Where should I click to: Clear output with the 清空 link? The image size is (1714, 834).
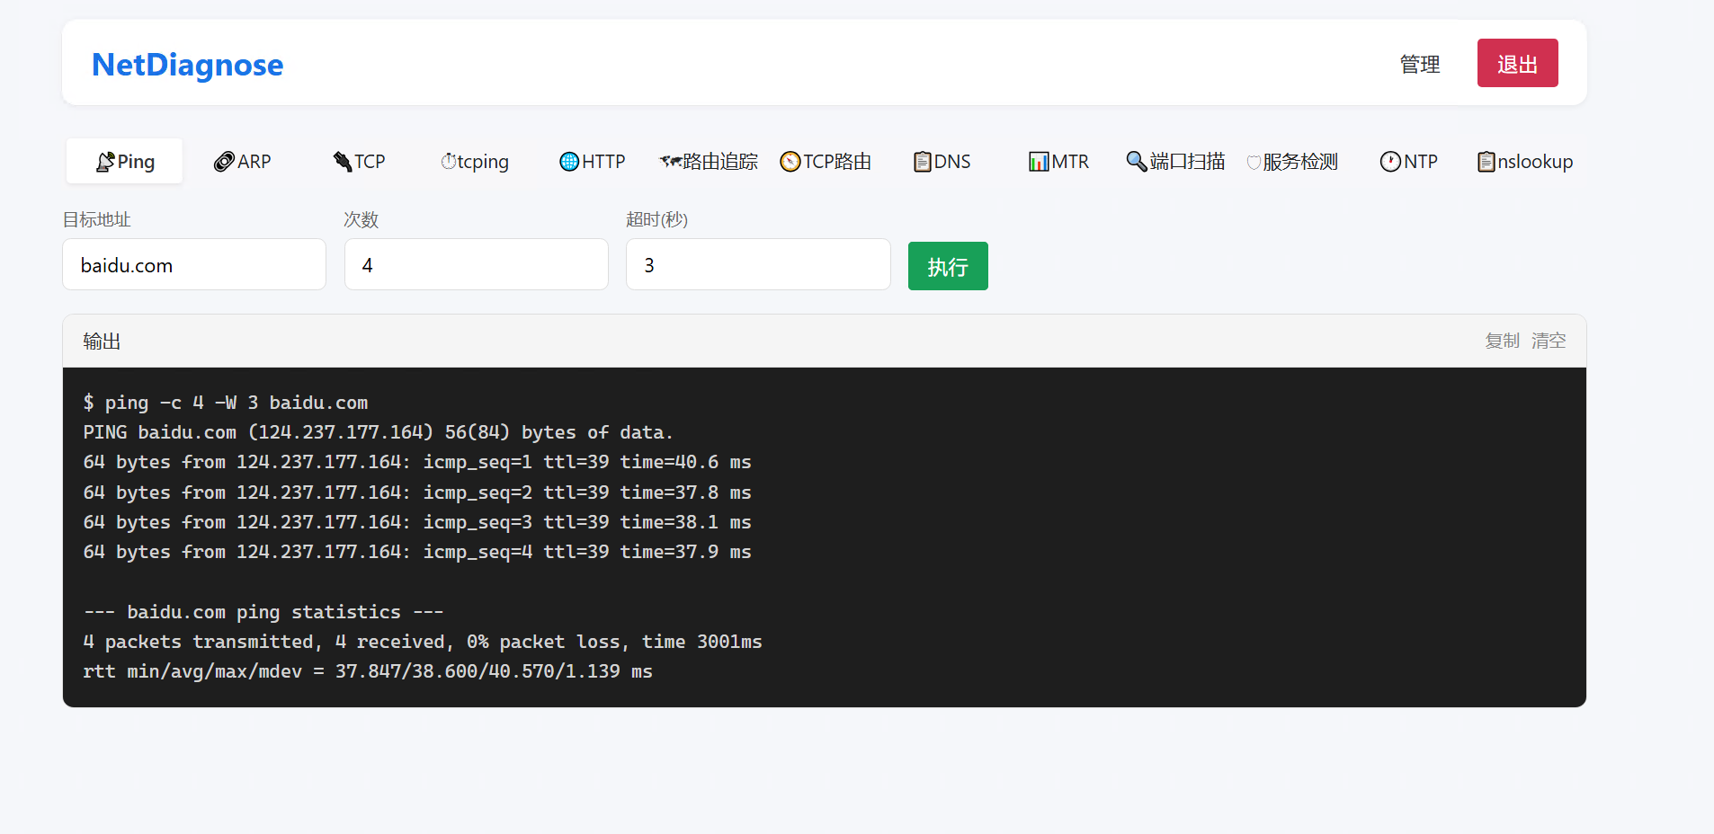1549,341
